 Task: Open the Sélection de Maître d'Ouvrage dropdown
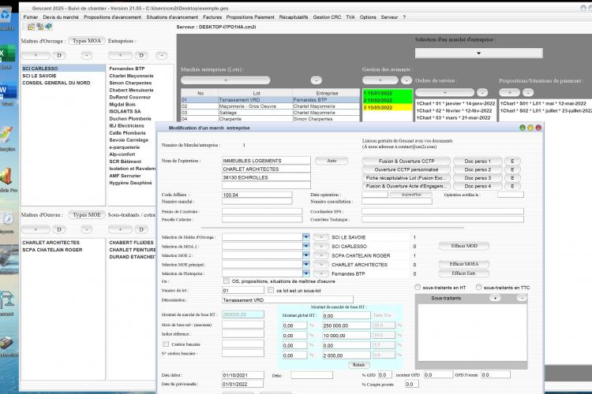305,237
